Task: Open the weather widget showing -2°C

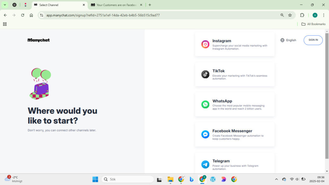Action: click(x=13, y=179)
